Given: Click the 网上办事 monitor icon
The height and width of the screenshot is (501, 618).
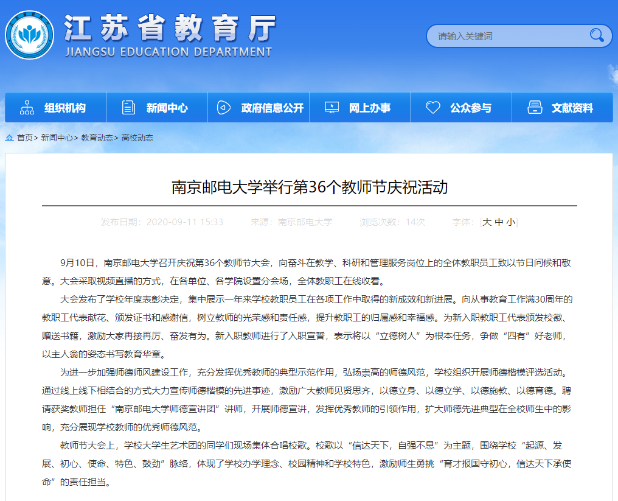Looking at the screenshot, I should point(332,108).
